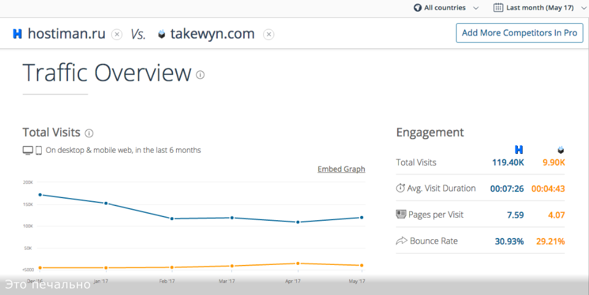
Task: Click the hostiman.ru domain name
Action: [66, 34]
